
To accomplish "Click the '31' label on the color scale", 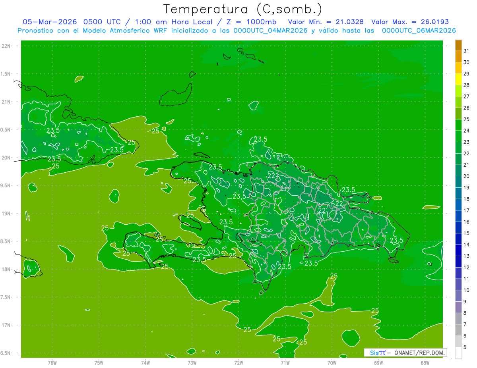I will 466,51.
